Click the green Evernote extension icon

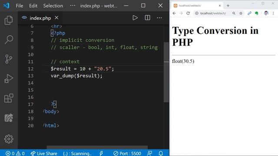coord(256,13)
